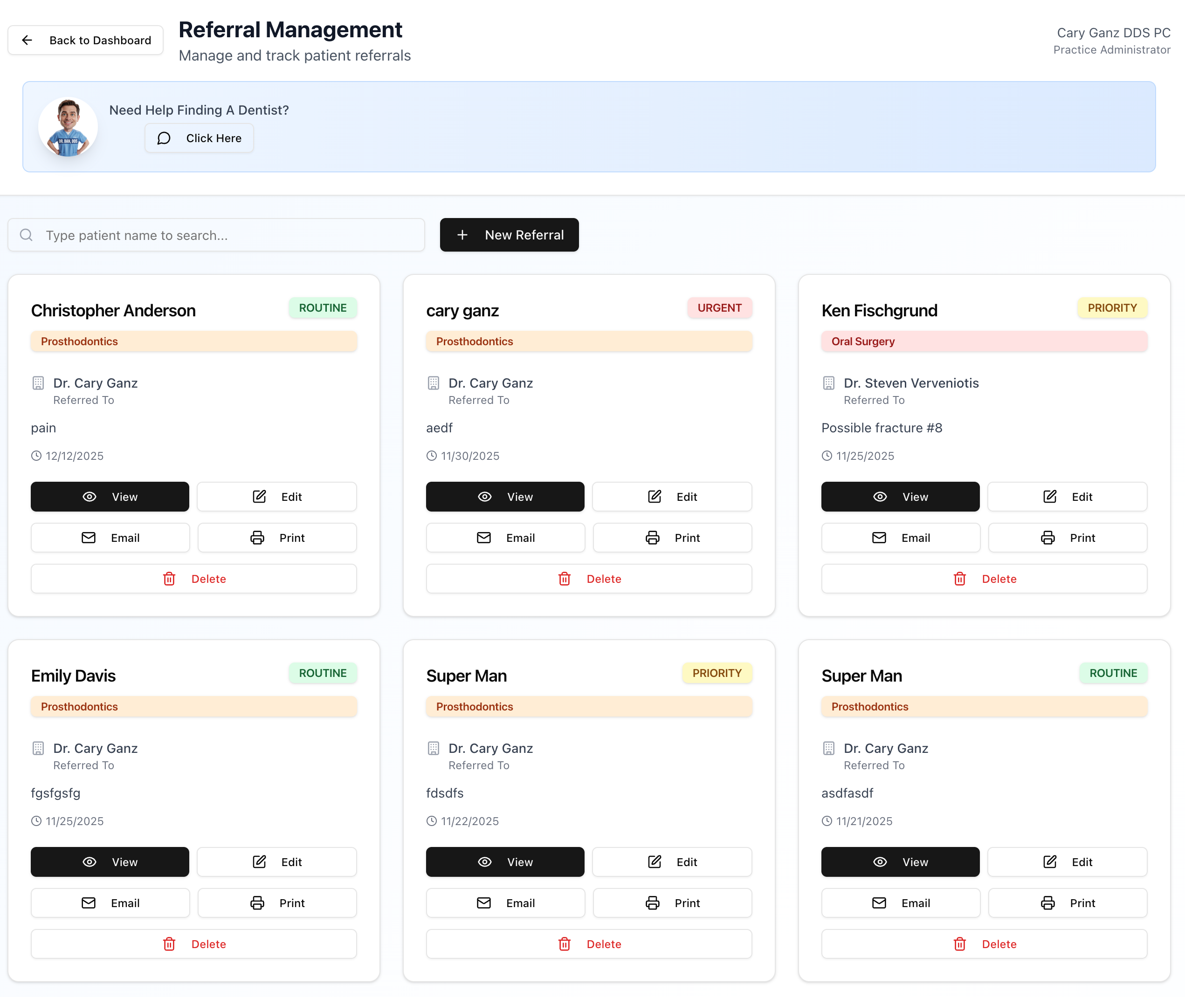Email the Super Man ROUTINE referral

pos(901,903)
